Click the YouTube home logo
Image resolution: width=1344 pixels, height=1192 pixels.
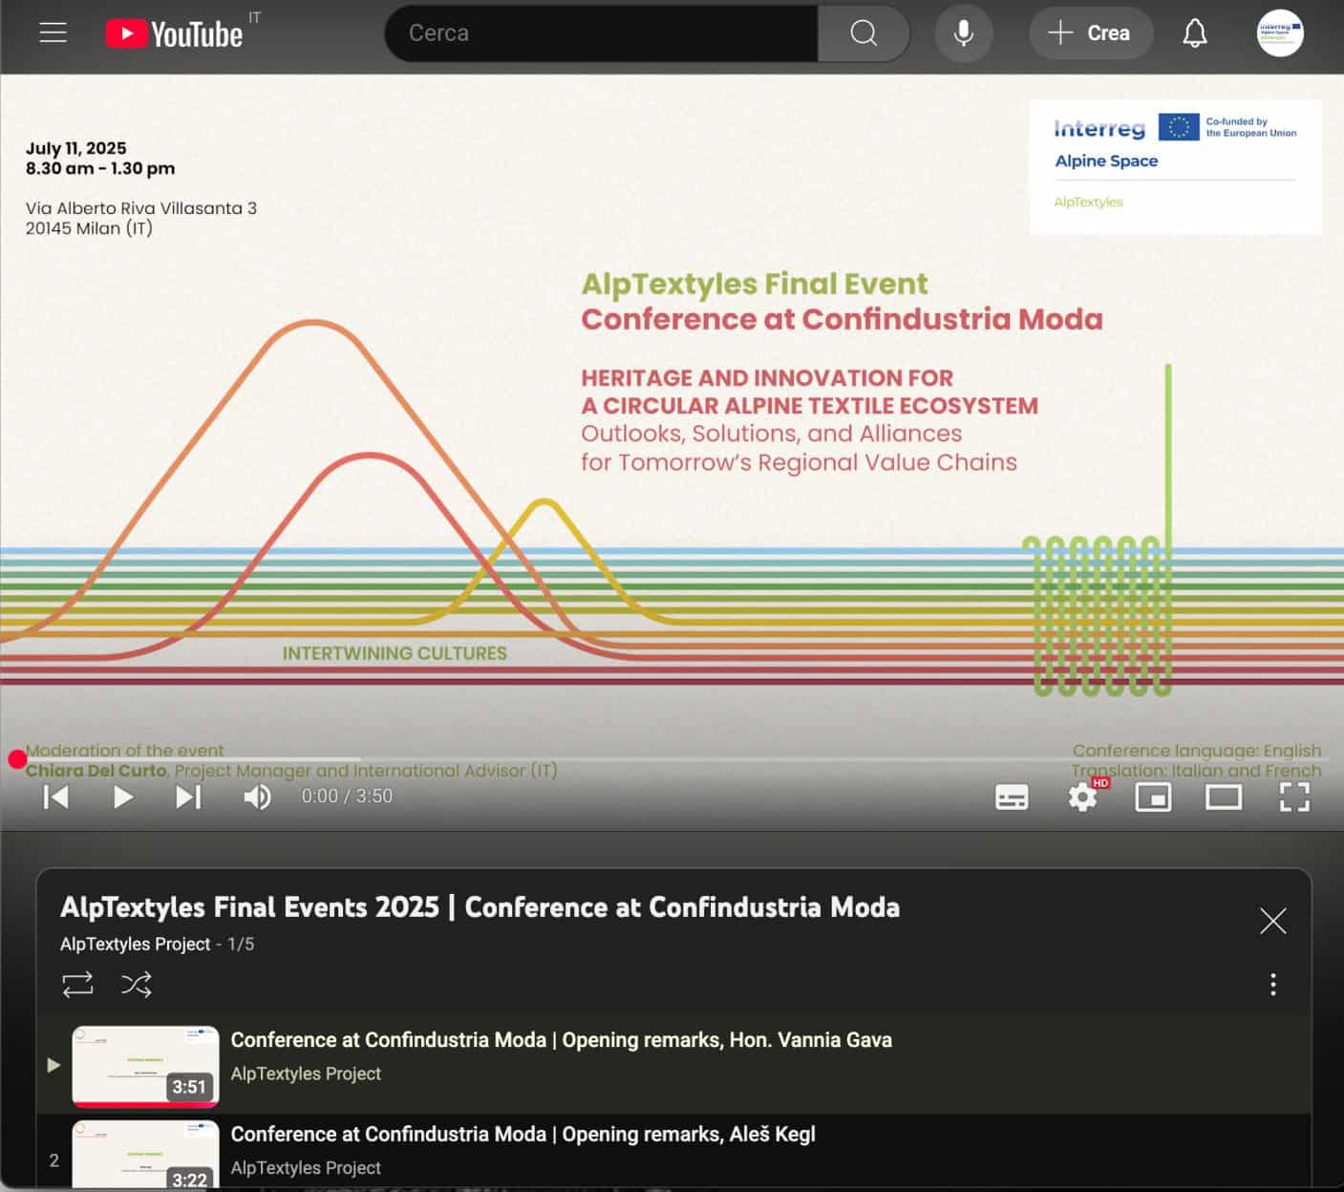175,34
